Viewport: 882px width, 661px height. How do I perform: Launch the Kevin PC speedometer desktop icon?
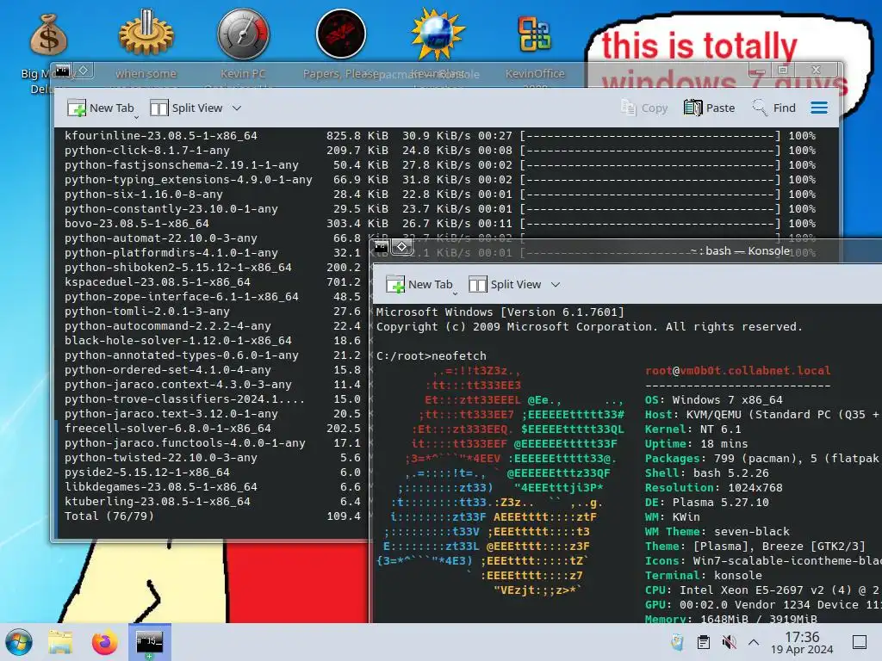pyautogui.click(x=244, y=34)
